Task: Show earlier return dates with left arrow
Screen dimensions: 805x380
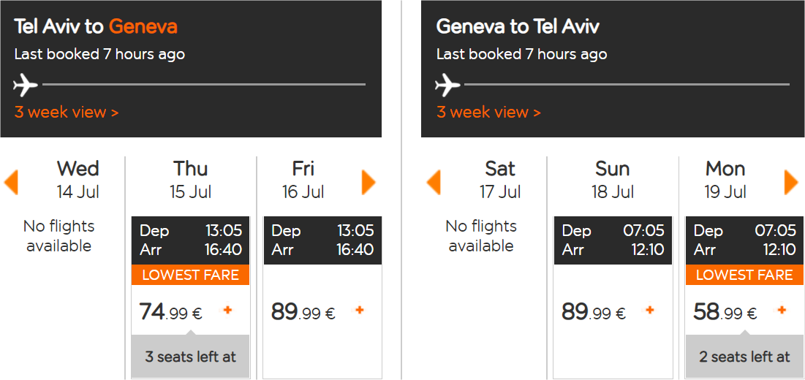Action: pos(434,183)
